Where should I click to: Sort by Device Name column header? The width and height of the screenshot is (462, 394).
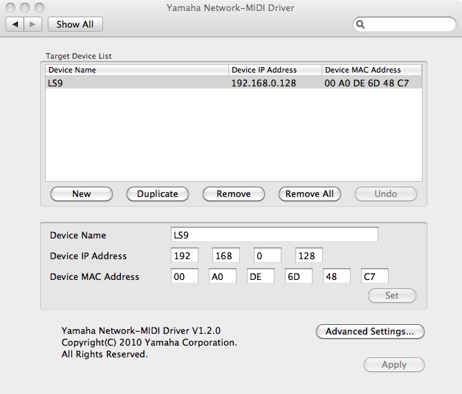pyautogui.click(x=137, y=70)
